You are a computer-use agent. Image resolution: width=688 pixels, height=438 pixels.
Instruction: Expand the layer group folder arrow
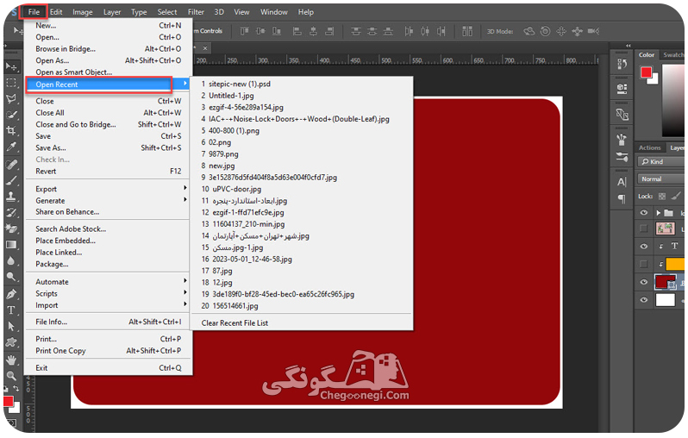point(658,213)
